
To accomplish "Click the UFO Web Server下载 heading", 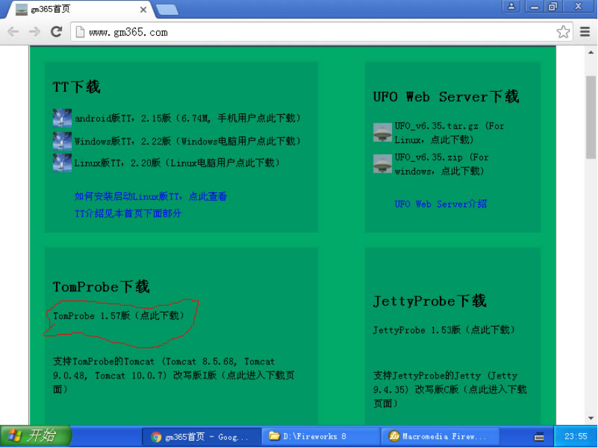I will (446, 96).
